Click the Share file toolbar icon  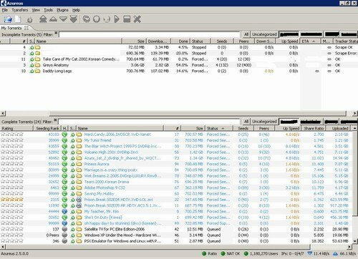click(30, 19)
